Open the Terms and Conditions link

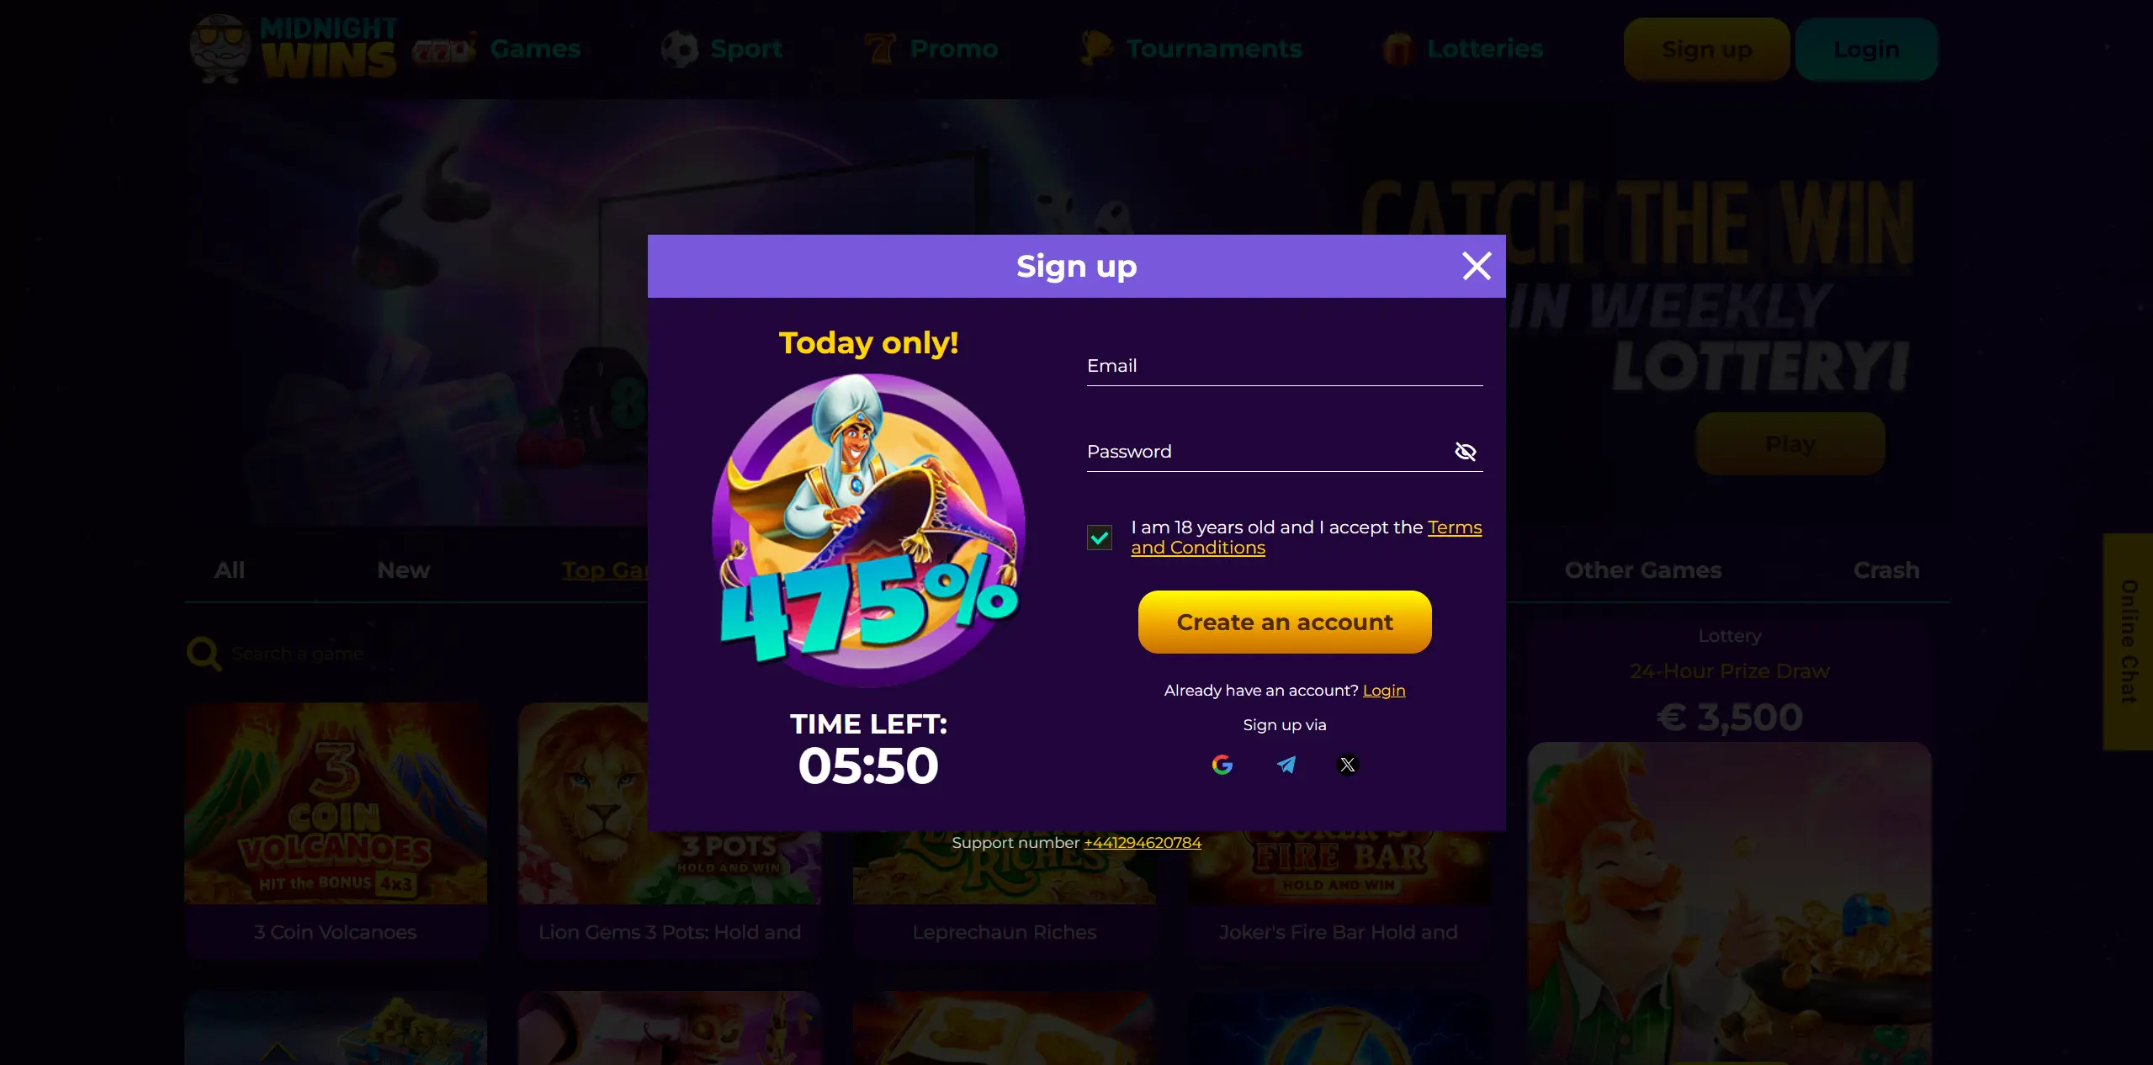(1306, 537)
